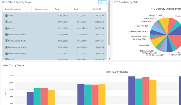Click the table scroll-down arrow
The height and width of the screenshot is (105, 181).
(109, 59)
